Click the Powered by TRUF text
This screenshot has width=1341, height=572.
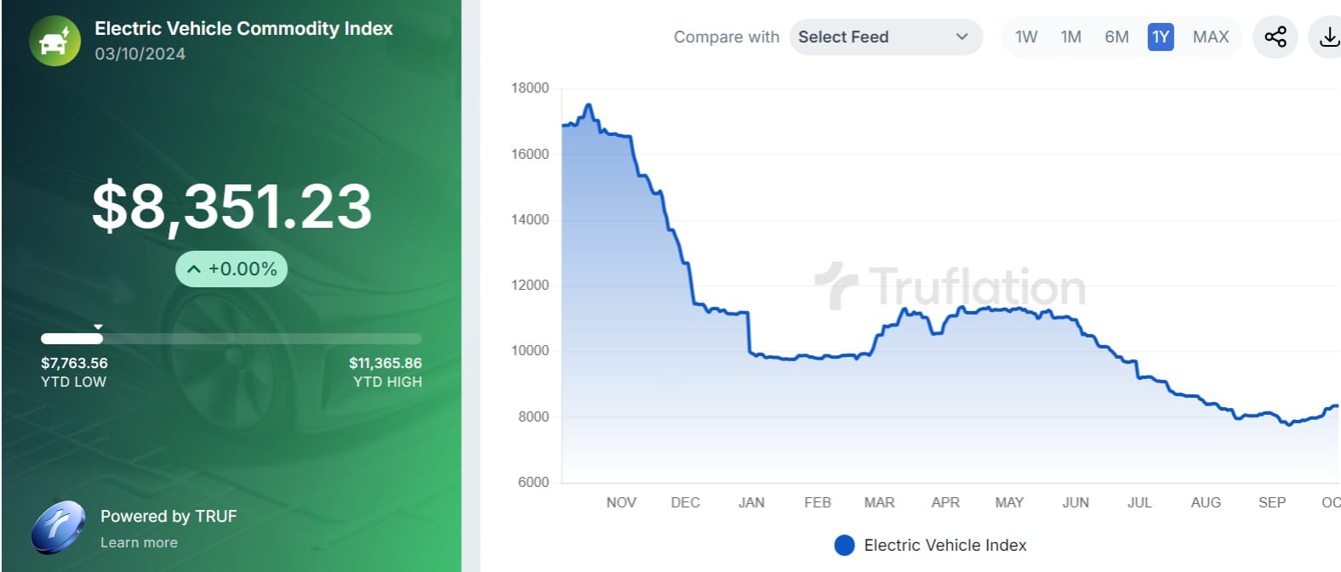coord(168,516)
